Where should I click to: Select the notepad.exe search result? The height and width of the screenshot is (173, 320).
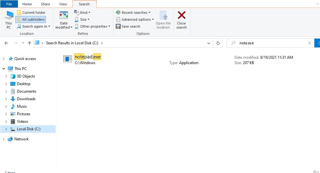(88, 57)
